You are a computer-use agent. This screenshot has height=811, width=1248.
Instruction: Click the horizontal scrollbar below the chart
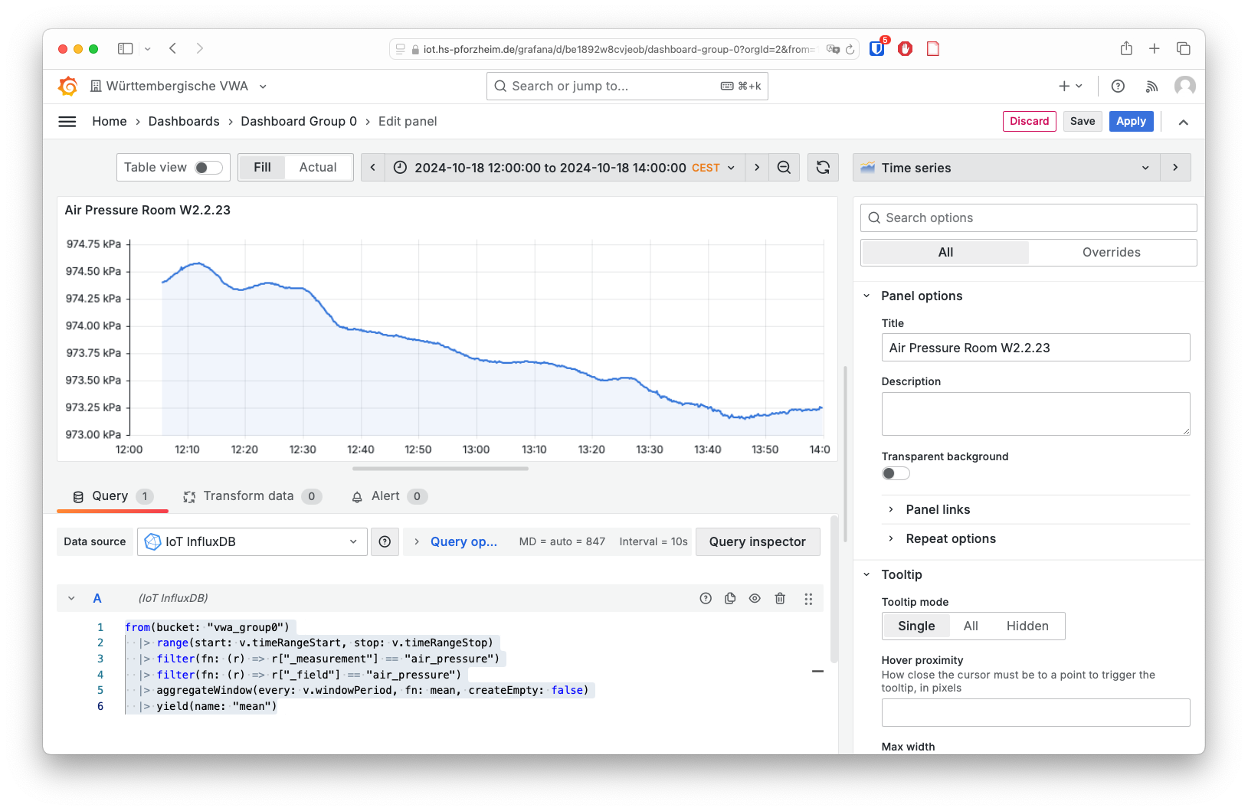440,469
